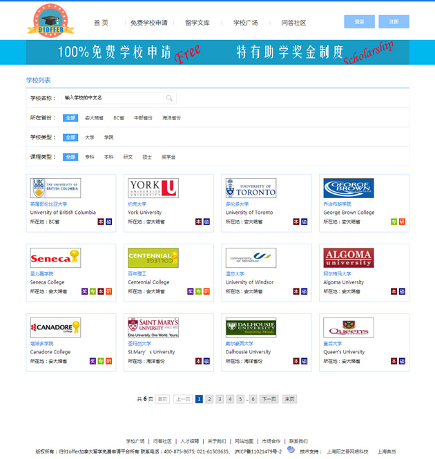Filter school type by 大学

click(90, 137)
